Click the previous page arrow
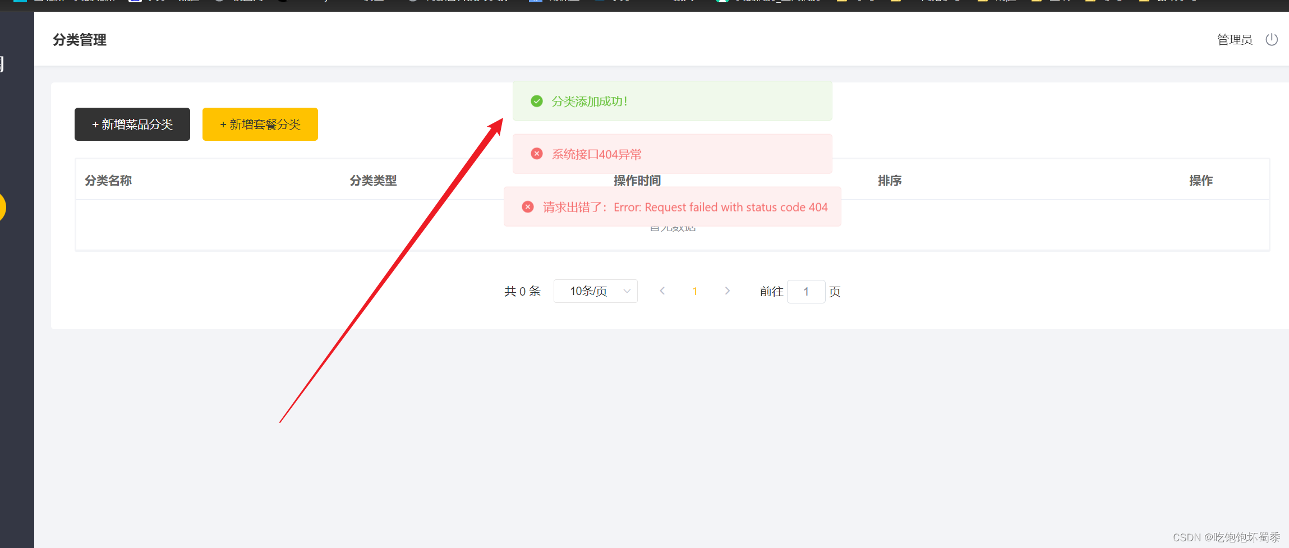Screen dimensions: 1289x548 coord(662,291)
